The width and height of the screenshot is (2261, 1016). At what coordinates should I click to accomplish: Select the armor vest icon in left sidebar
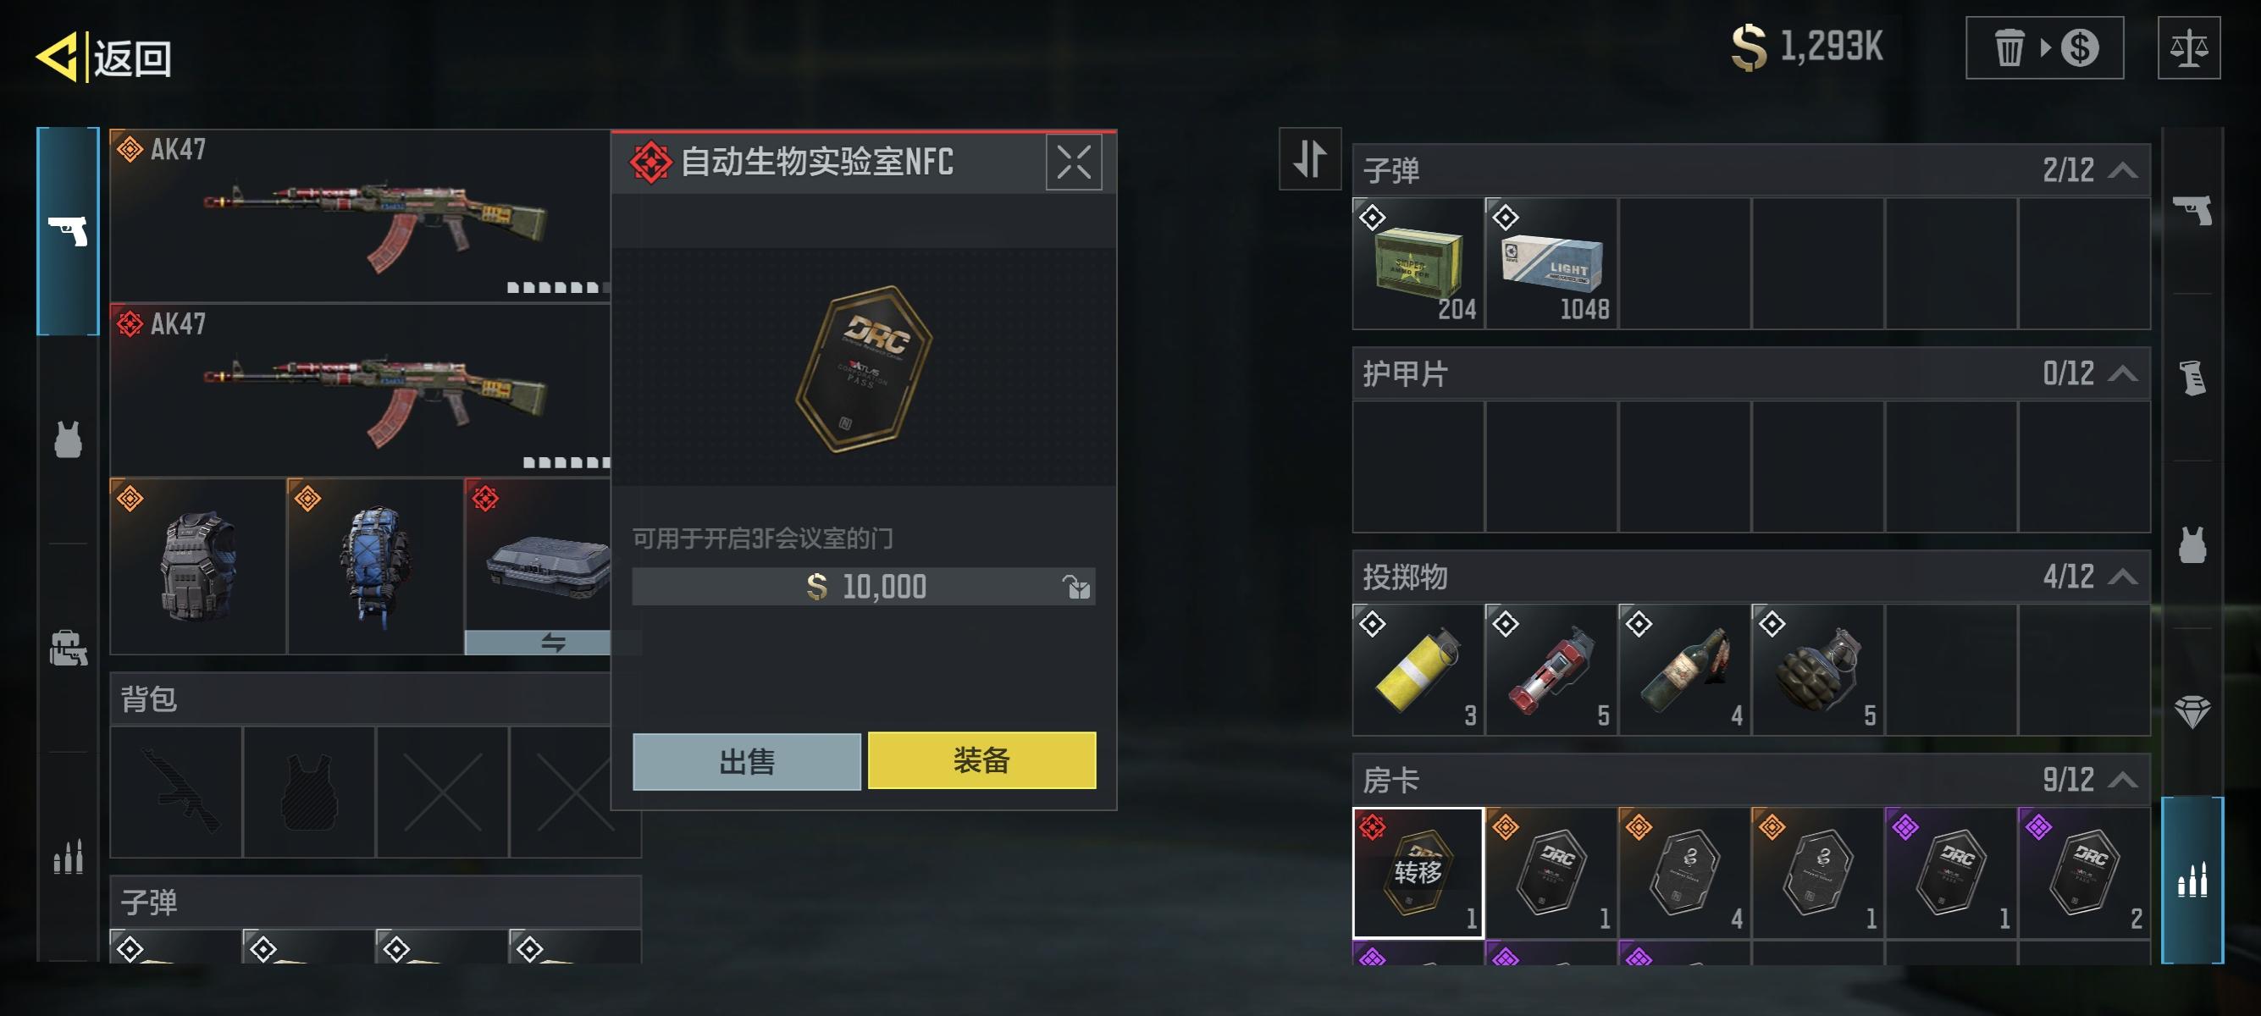pyautogui.click(x=68, y=439)
